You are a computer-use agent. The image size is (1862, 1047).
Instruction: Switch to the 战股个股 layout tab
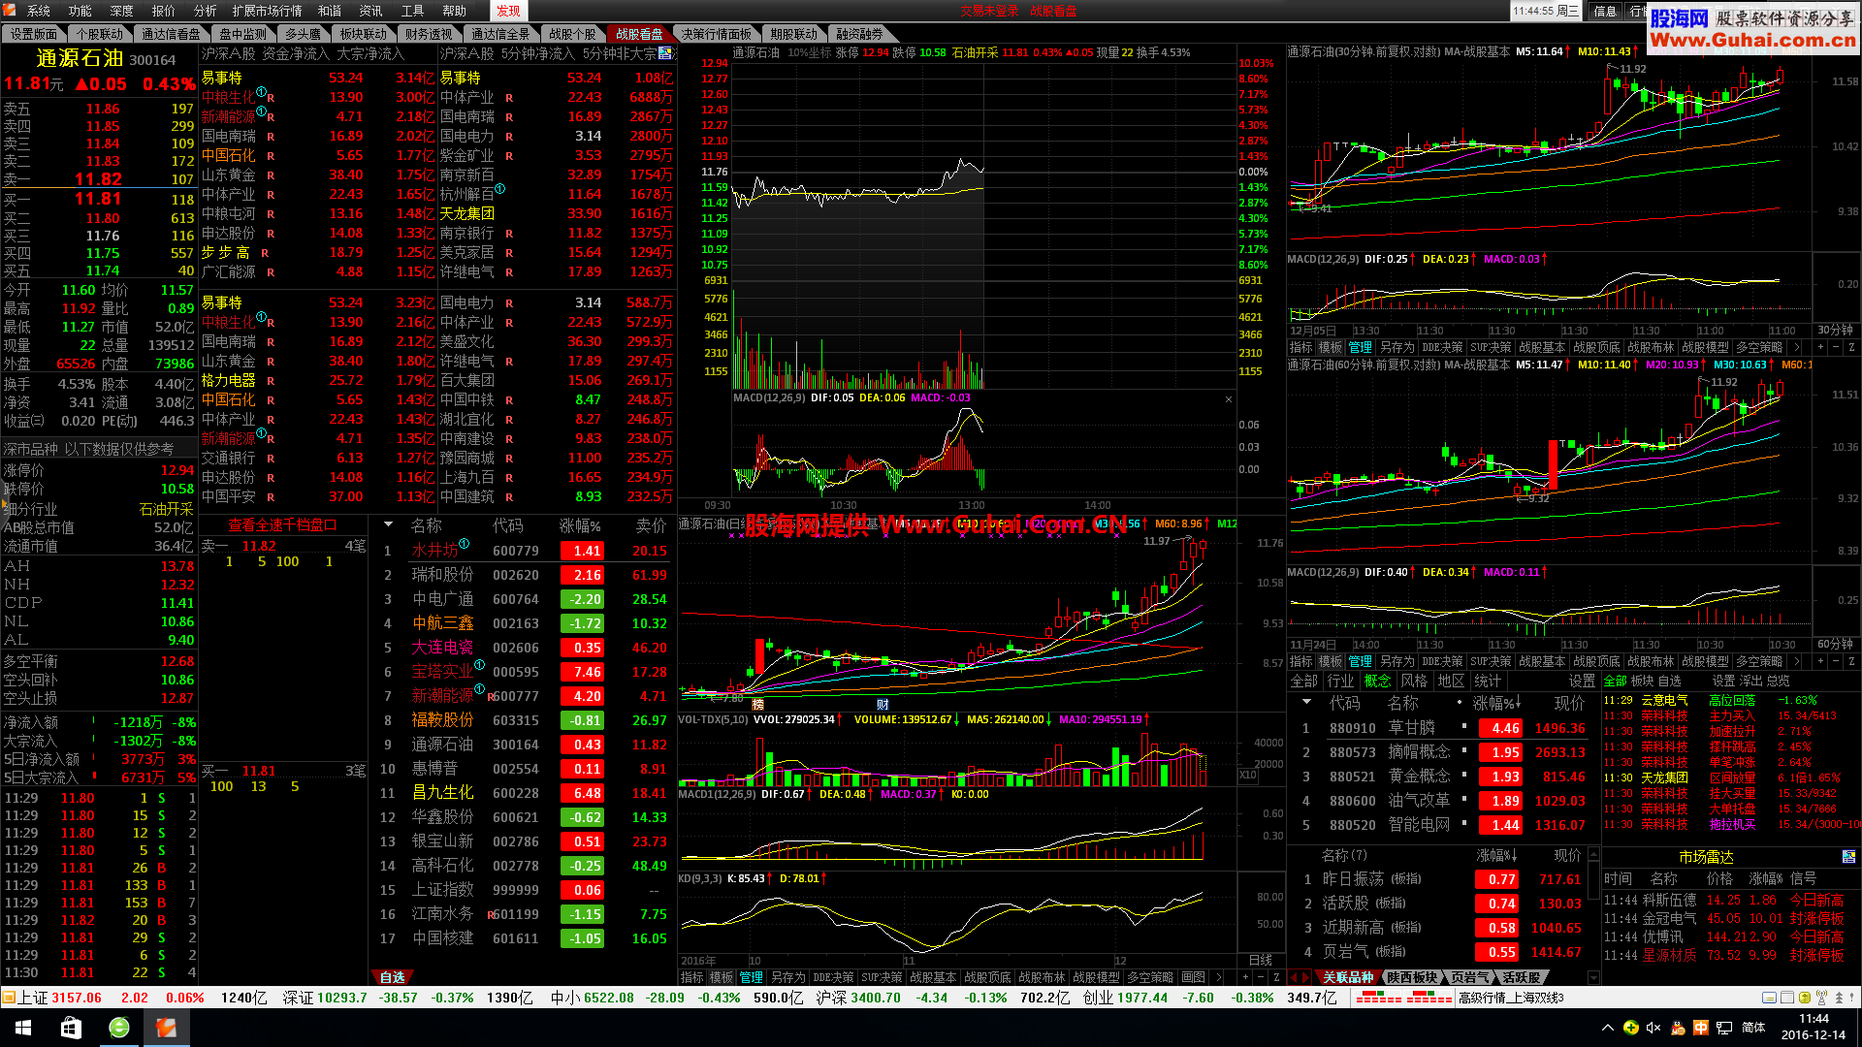572,34
